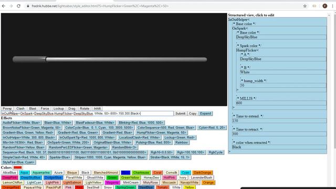Pick the Magenta color swatch
Viewport: 336px width, 189px height.
coord(112,182)
